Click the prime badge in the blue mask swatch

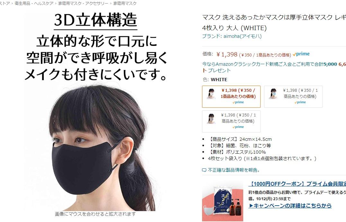(x=300, y=102)
